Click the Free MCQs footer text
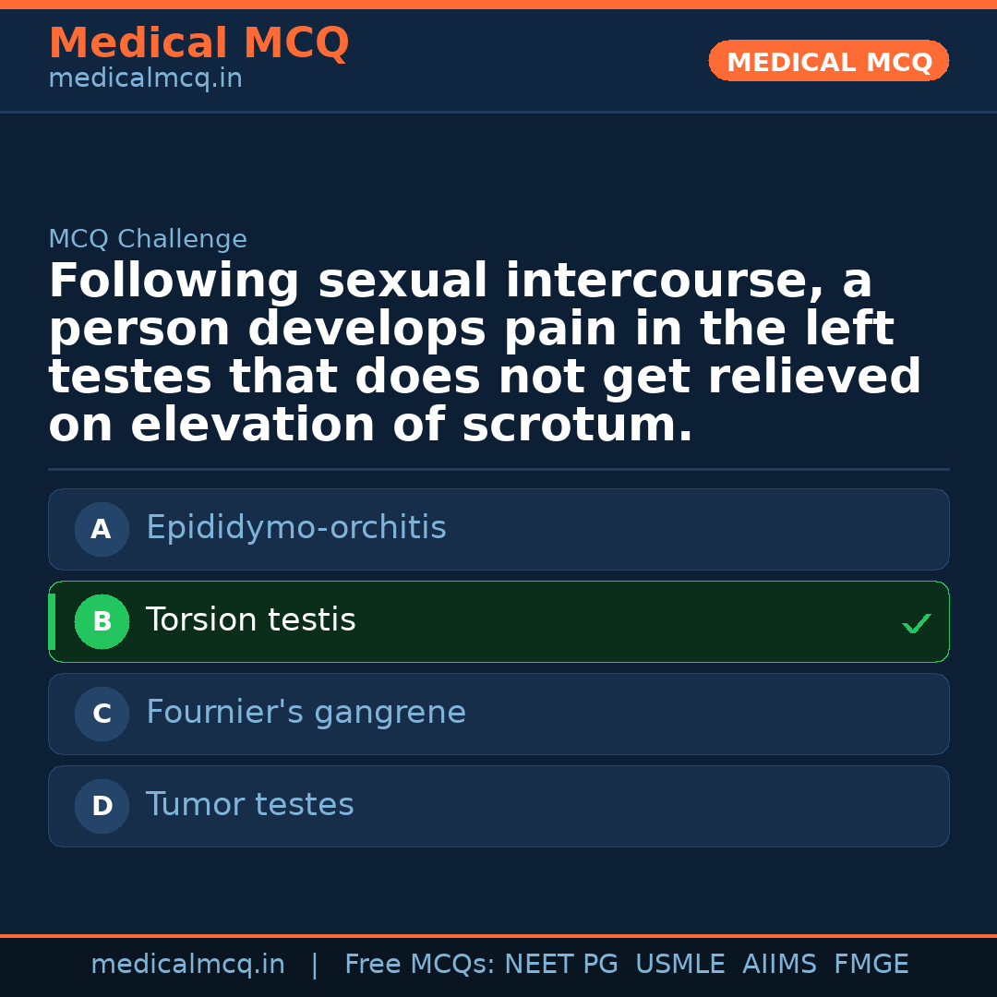Viewport: 997px width, 997px height. [x=420, y=965]
